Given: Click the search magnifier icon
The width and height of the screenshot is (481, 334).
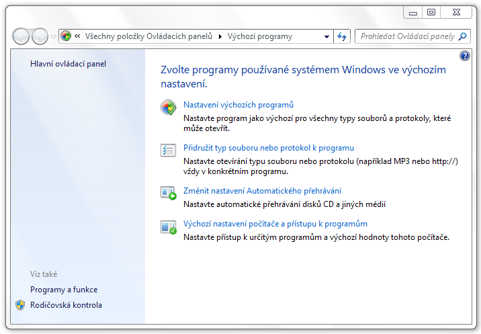Looking at the screenshot, I should click(462, 36).
